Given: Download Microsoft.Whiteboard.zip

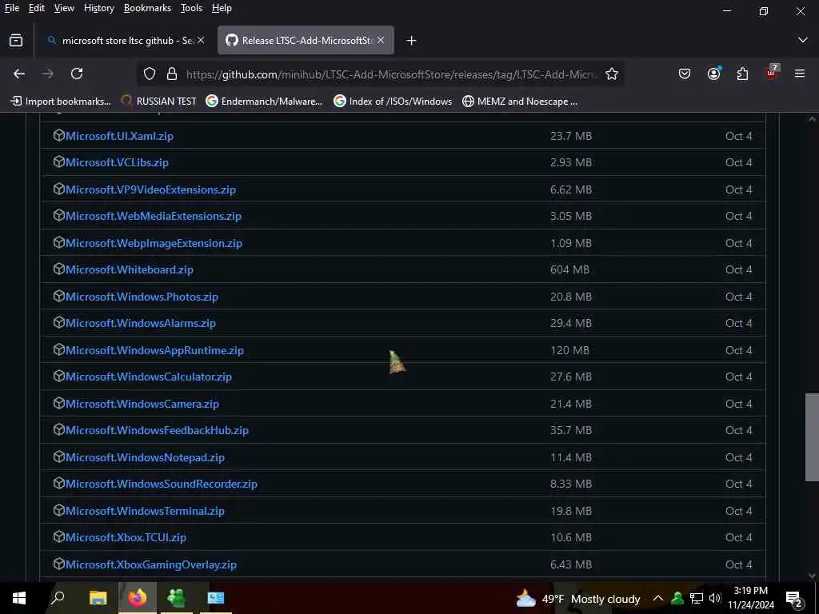Looking at the screenshot, I should point(129,270).
